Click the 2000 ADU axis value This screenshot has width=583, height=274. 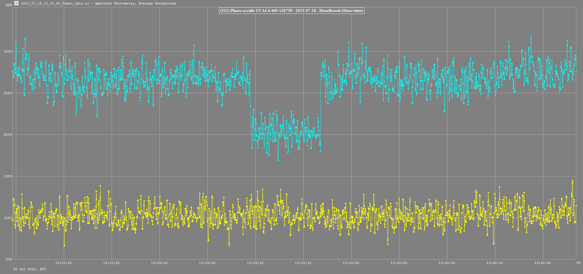[8, 135]
